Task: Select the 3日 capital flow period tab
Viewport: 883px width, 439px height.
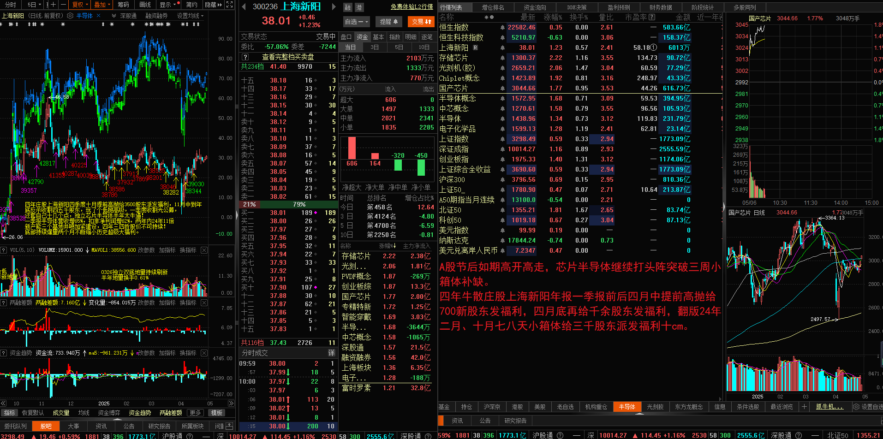Action: pos(375,47)
